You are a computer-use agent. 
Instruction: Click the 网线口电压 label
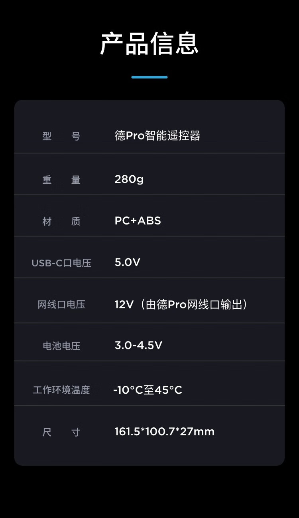click(x=61, y=305)
